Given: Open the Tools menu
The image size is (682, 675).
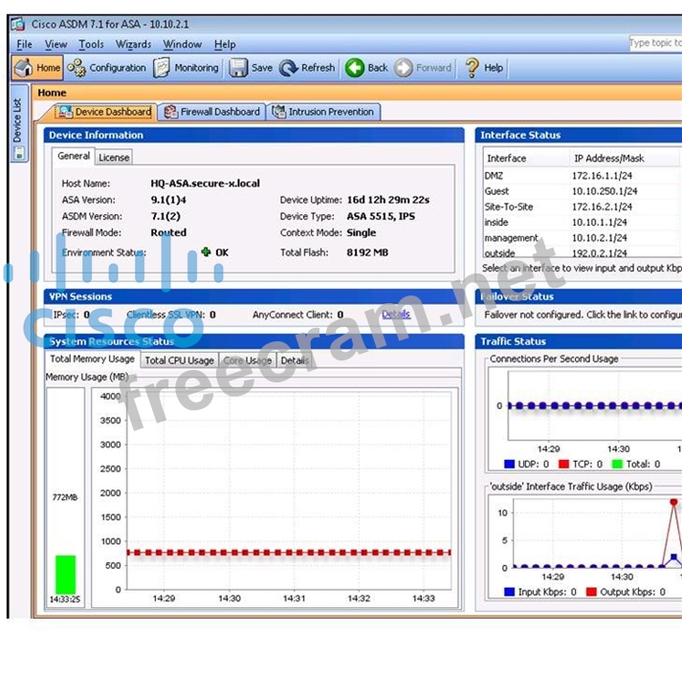Looking at the screenshot, I should coord(91,44).
